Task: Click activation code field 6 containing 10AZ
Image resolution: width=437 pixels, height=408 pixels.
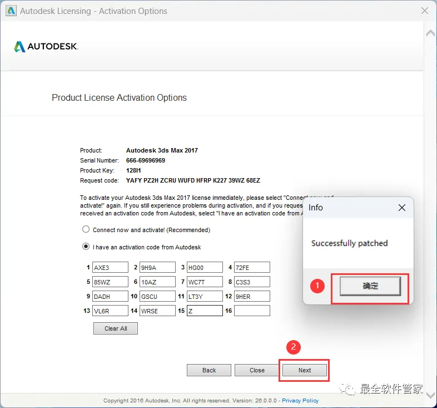Action: [157, 282]
